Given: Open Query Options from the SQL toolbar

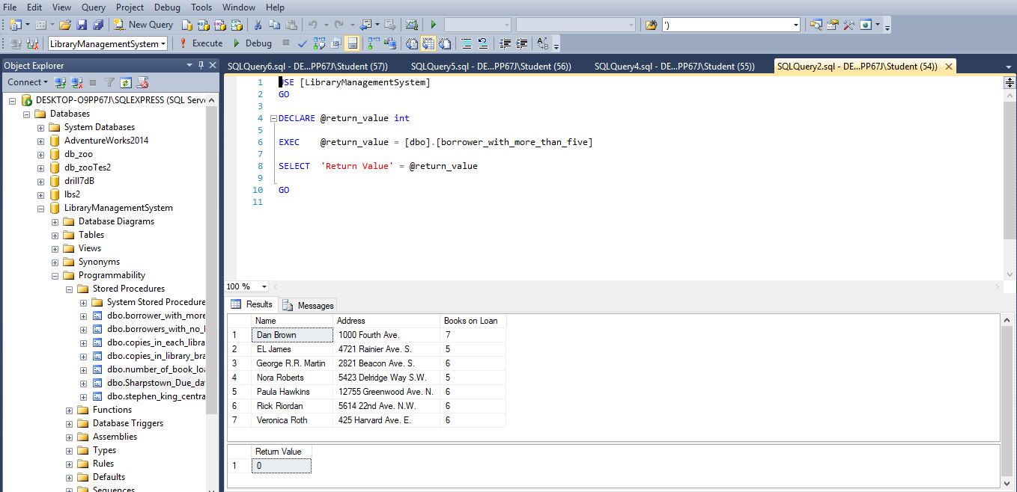Looking at the screenshot, I should [336, 43].
